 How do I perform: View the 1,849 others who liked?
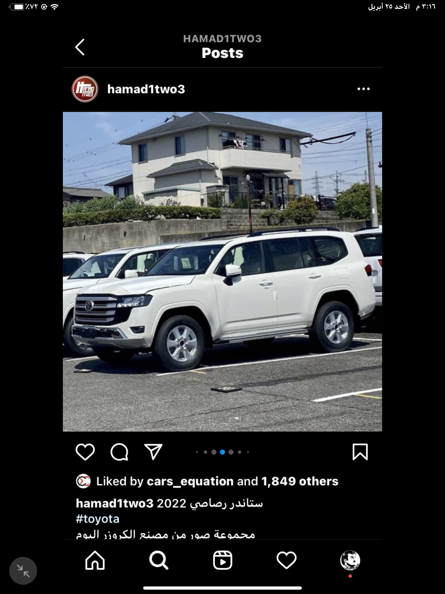click(x=300, y=481)
